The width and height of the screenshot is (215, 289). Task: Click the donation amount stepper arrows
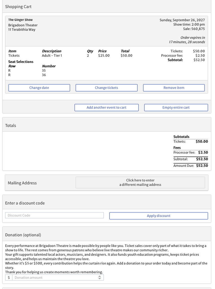100,277
